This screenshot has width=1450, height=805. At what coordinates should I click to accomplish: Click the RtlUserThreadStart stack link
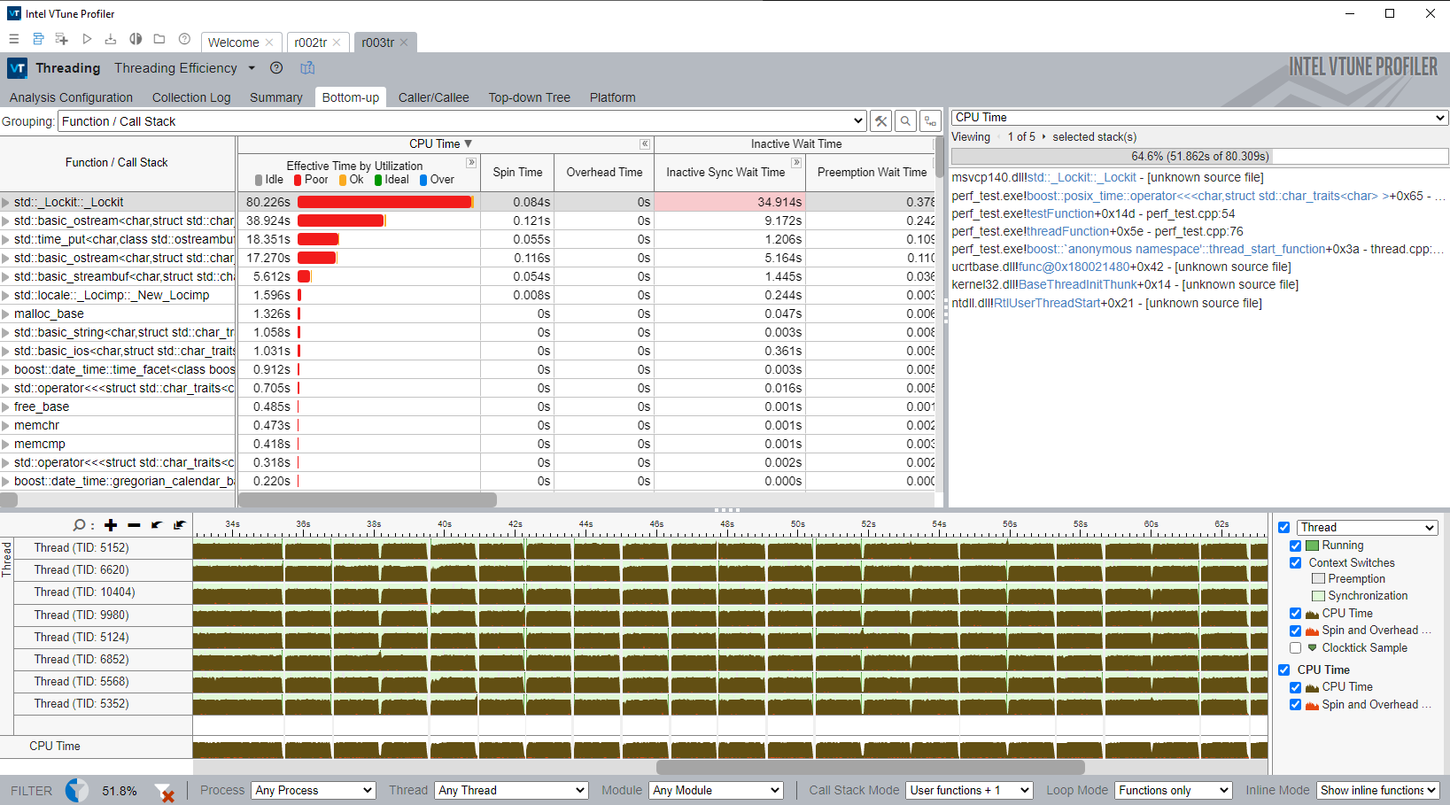tap(1047, 303)
